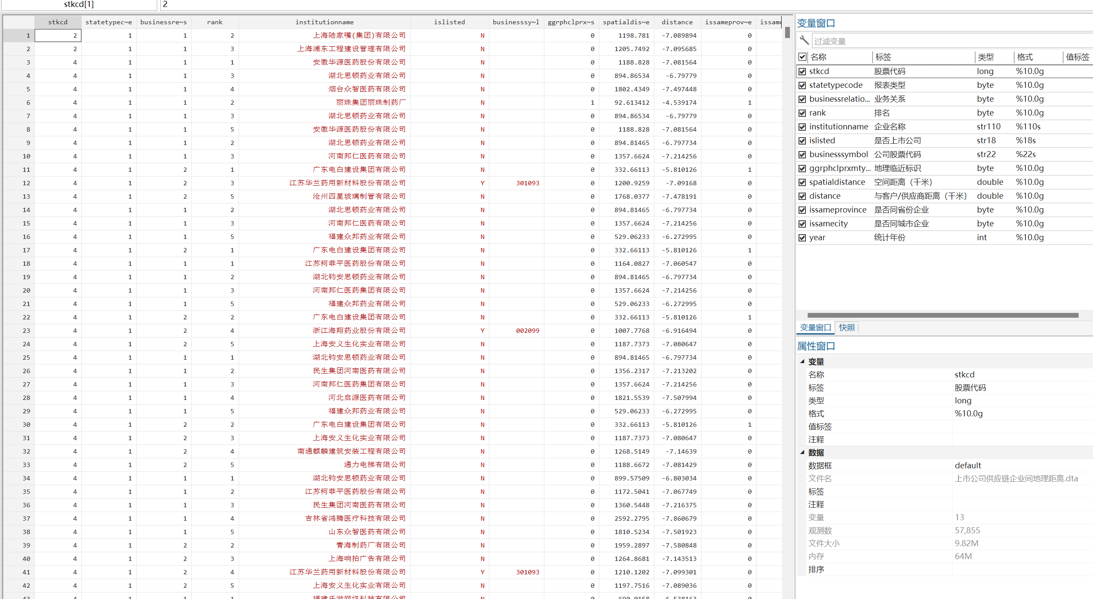Expand the 文件名 property row
The image size is (1093, 599).
coord(802,478)
